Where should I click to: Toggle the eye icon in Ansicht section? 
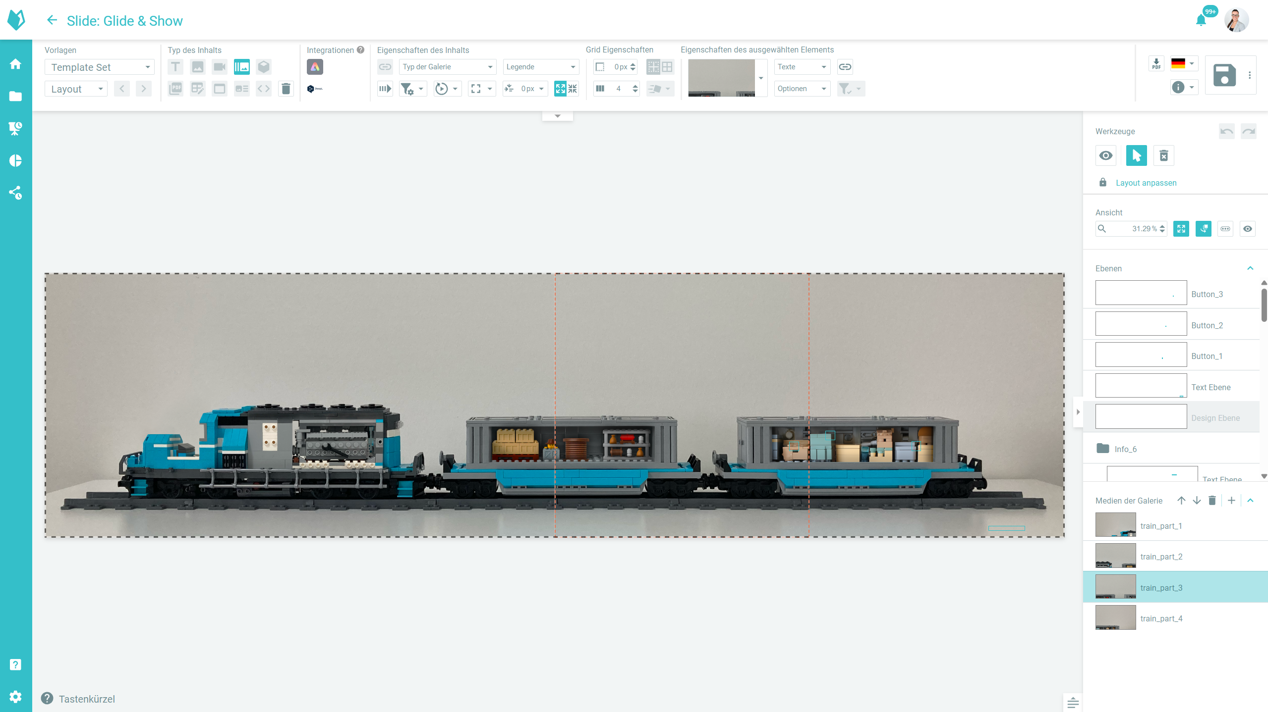pyautogui.click(x=1247, y=229)
